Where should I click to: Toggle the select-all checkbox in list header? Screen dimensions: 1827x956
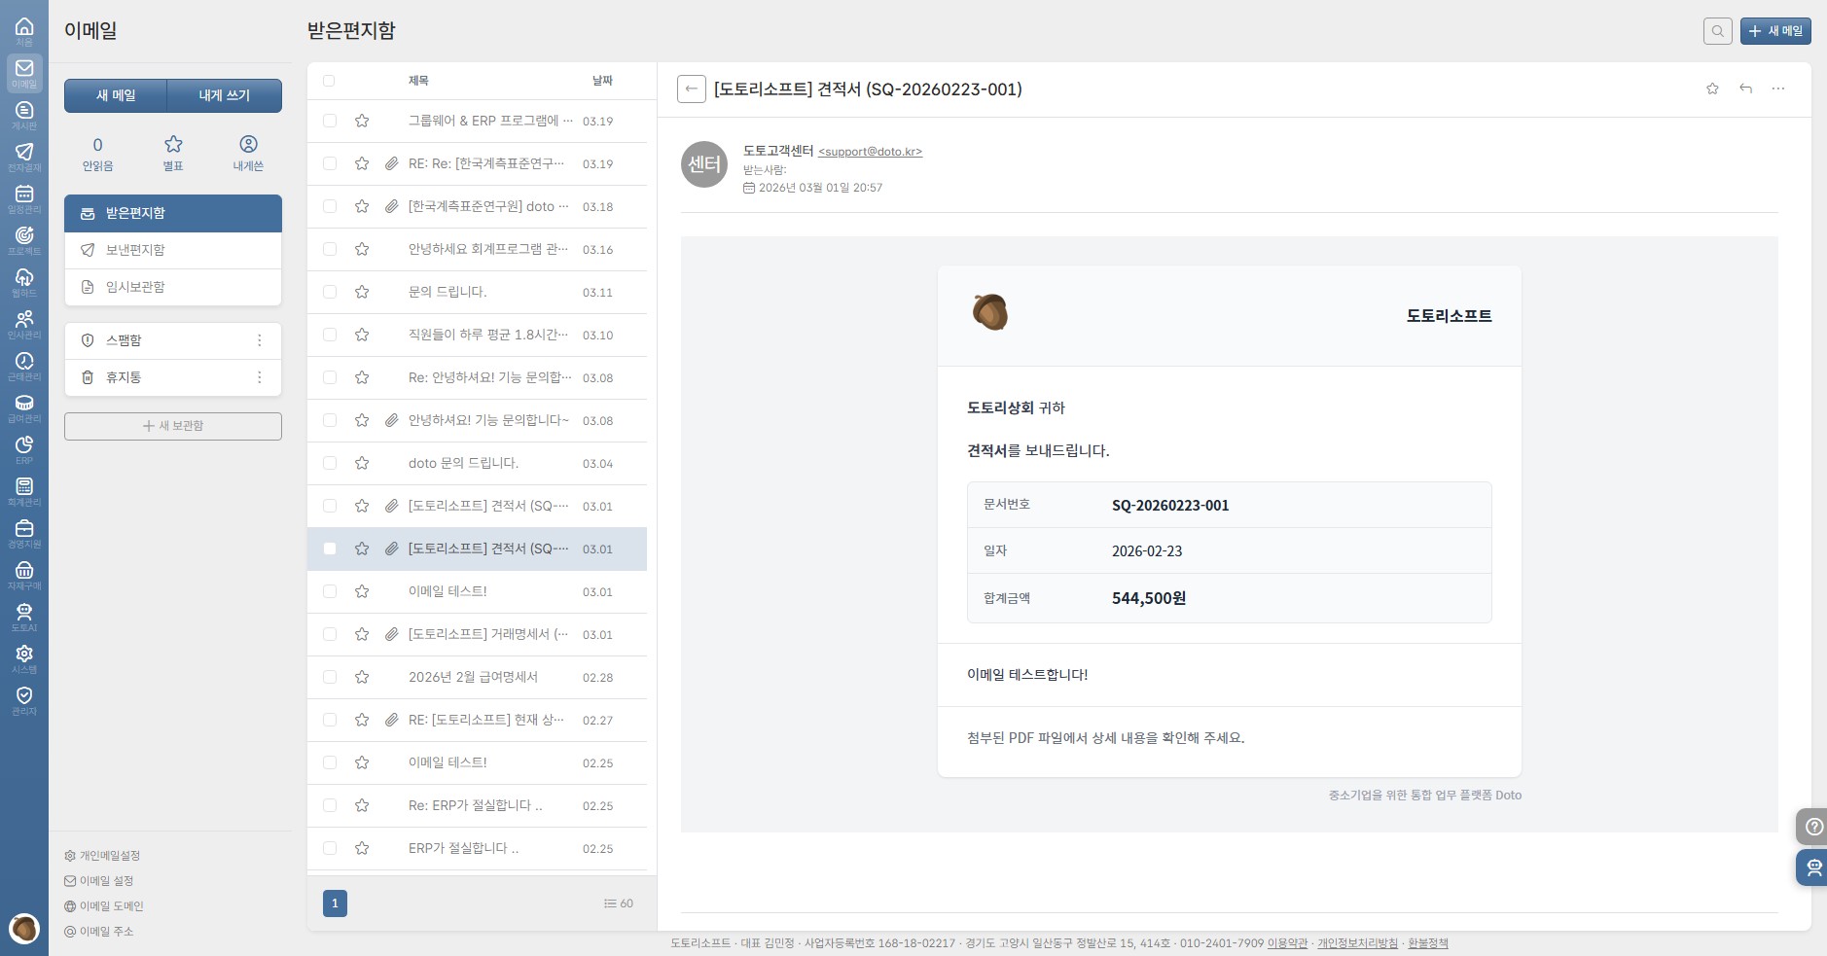tap(329, 81)
